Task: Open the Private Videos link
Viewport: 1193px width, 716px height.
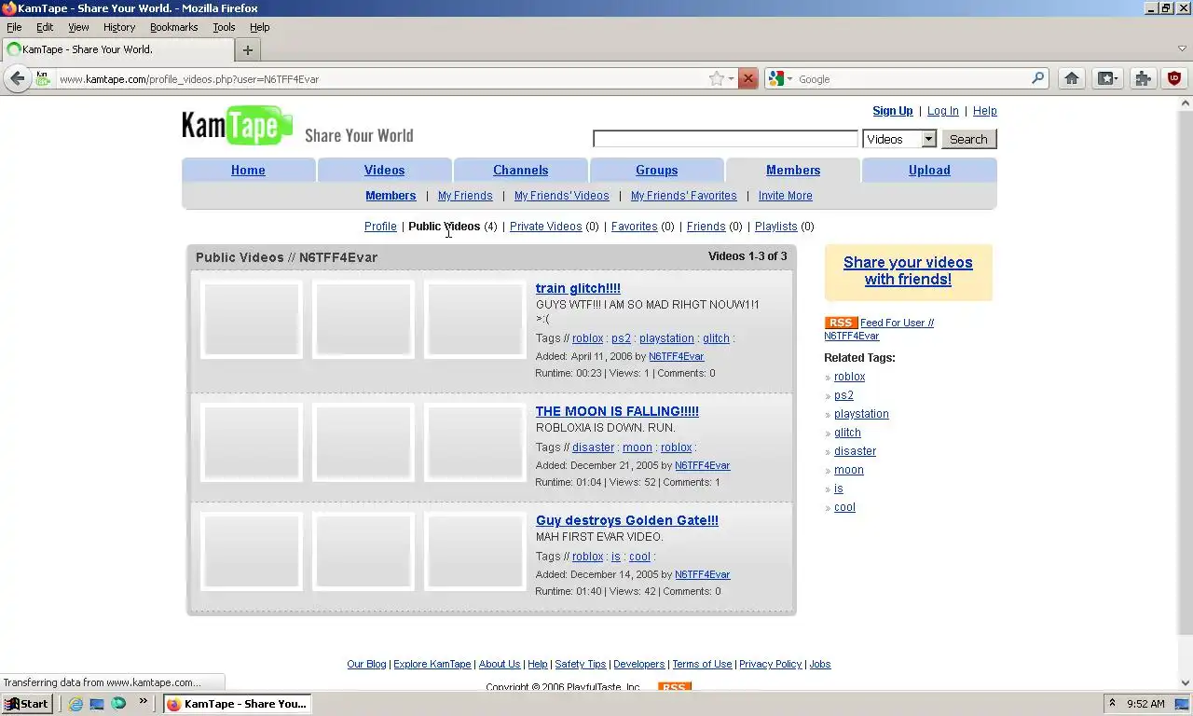Action: pos(545,227)
